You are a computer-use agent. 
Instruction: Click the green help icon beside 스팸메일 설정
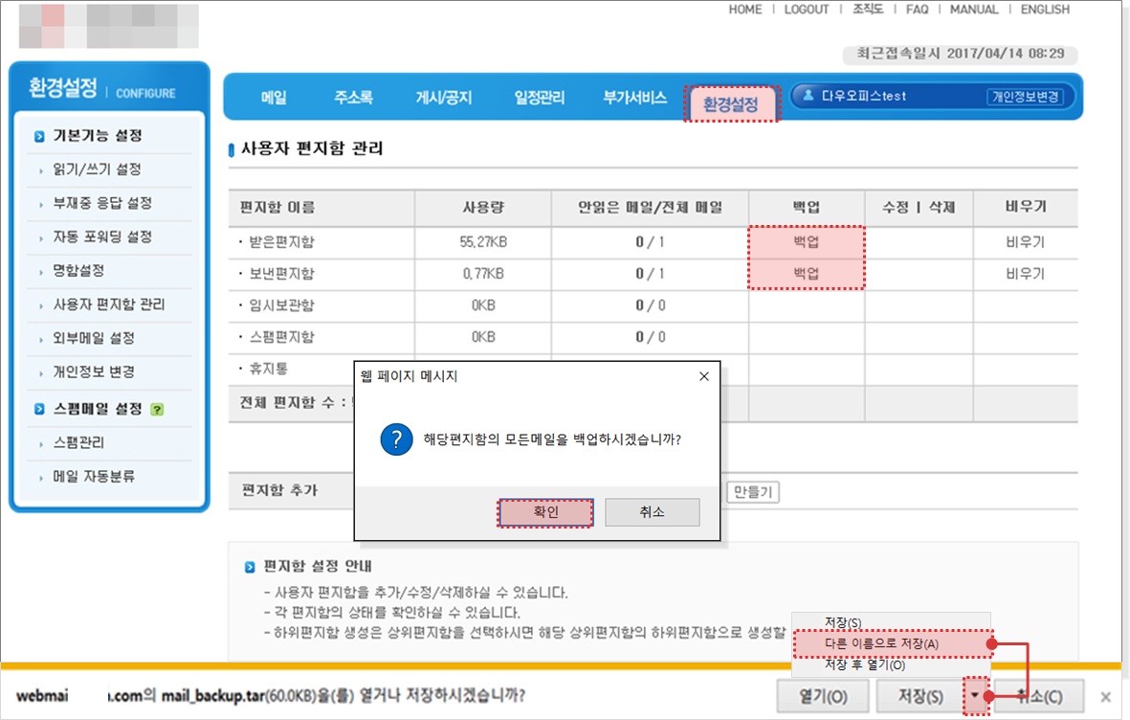click(x=158, y=410)
